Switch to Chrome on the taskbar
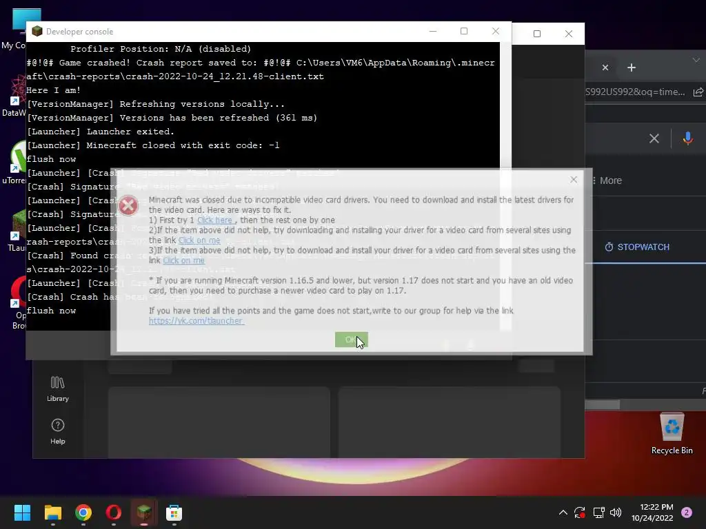 tap(83, 512)
